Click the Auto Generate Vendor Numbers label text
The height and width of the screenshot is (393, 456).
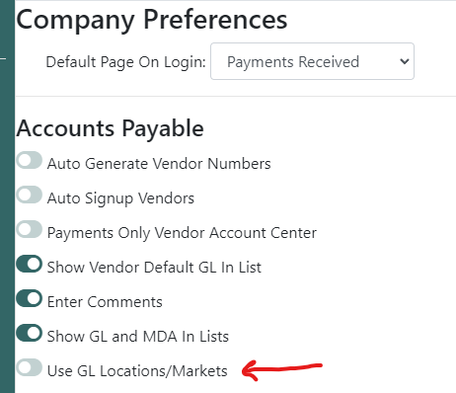(159, 164)
